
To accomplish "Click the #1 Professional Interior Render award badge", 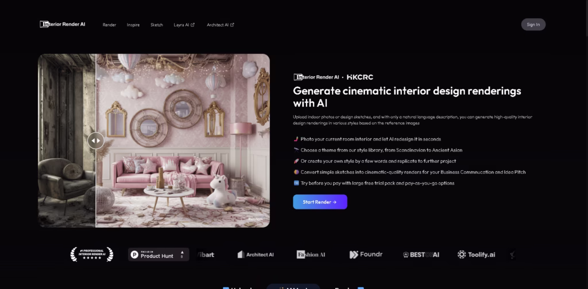I will [91, 255].
